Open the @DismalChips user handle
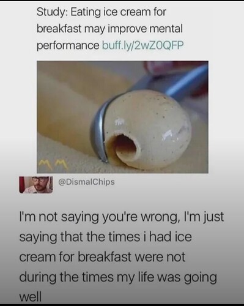The width and height of the screenshot is (244, 306). click(87, 182)
